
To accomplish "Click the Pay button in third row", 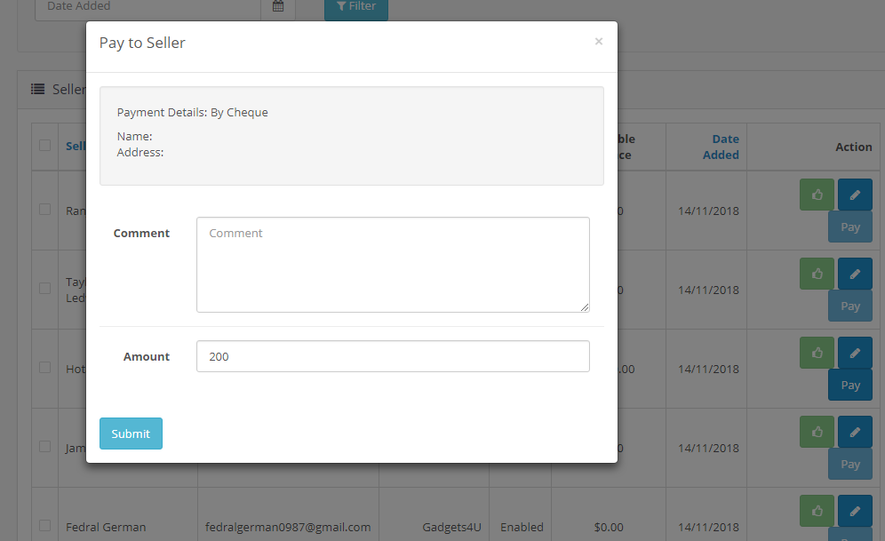I will click(x=850, y=385).
